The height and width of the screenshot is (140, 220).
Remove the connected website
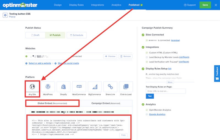[x=125, y=57]
